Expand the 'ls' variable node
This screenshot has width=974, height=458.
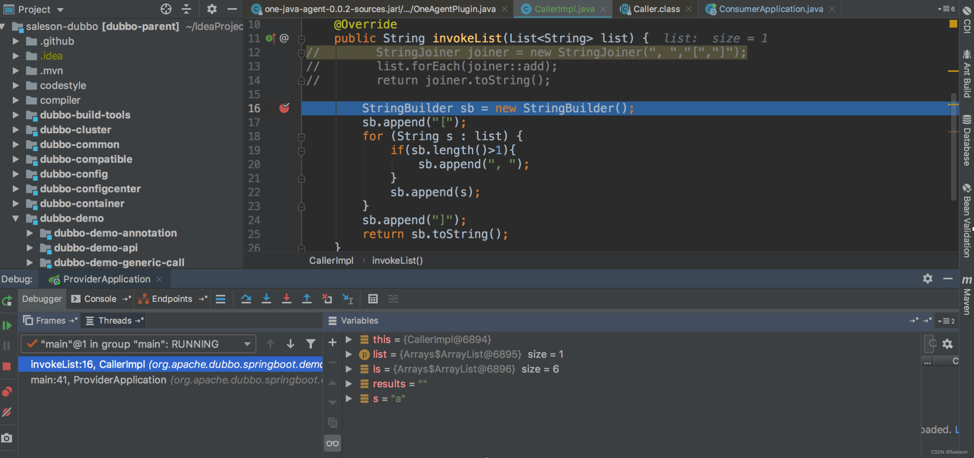[349, 369]
